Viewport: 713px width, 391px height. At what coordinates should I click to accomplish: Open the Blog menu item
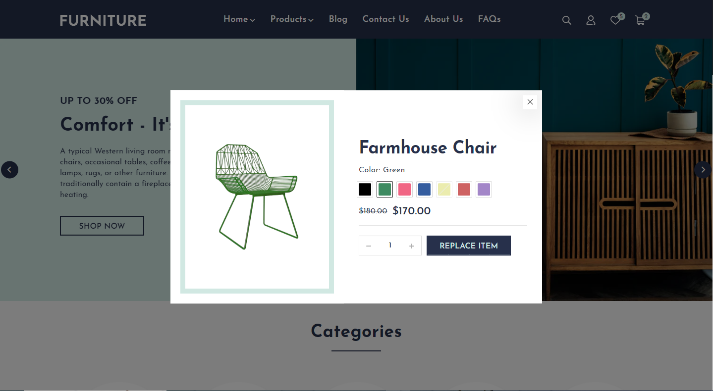pos(338,19)
